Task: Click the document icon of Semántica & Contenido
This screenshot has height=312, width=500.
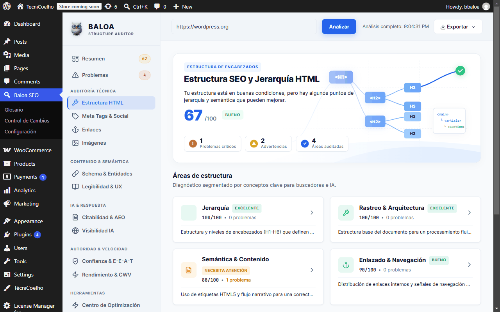Action: [x=189, y=270]
